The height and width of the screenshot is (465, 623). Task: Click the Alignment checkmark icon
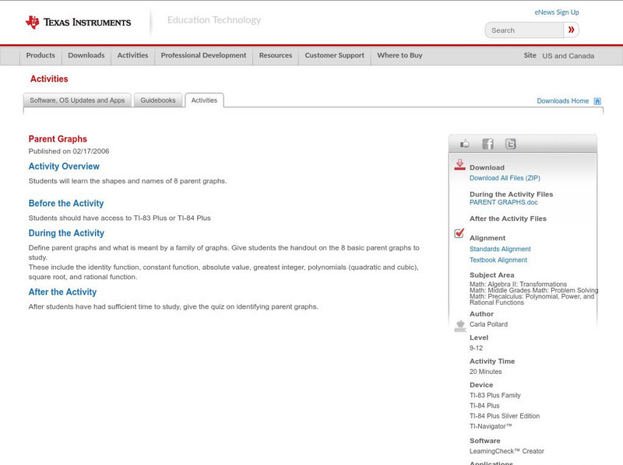pos(458,232)
